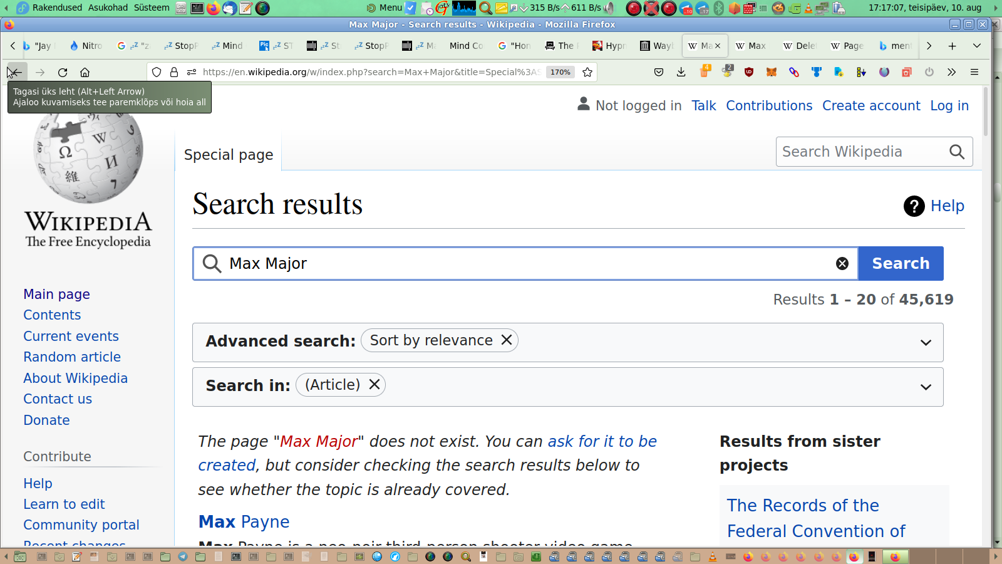Remove the (Article) namespace filter
The height and width of the screenshot is (564, 1002).
374,385
